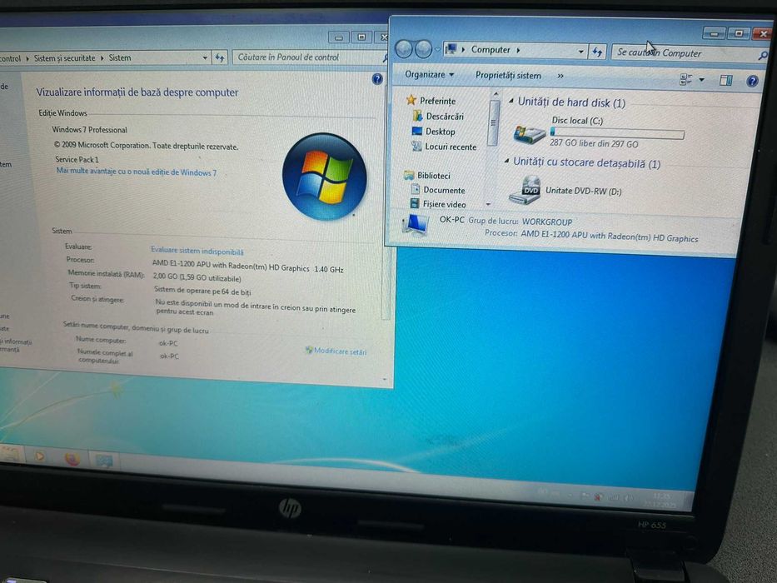
Task: Click the search magnifier in the Computer window
Action: click(764, 56)
